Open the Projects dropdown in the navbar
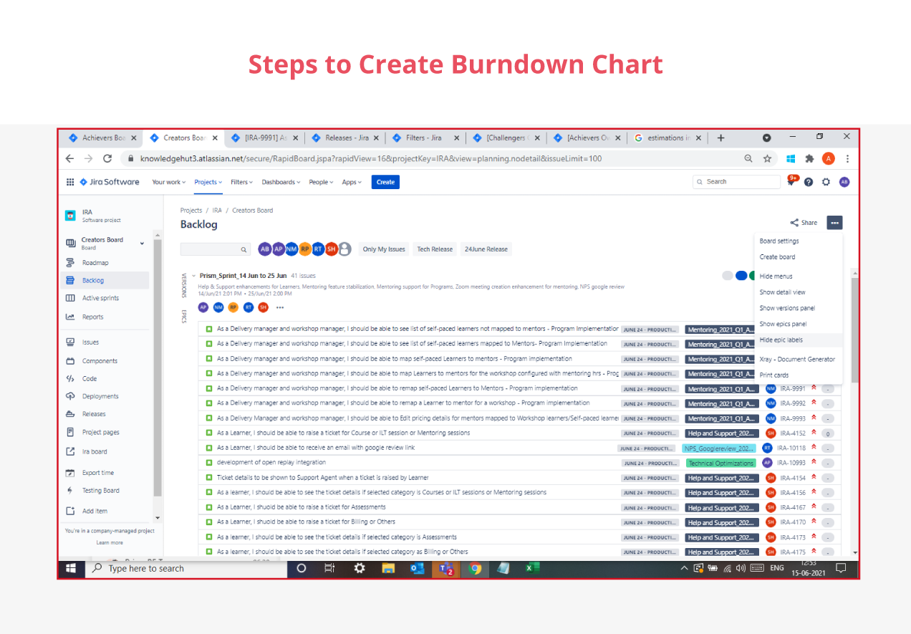The width and height of the screenshot is (911, 634). (207, 182)
